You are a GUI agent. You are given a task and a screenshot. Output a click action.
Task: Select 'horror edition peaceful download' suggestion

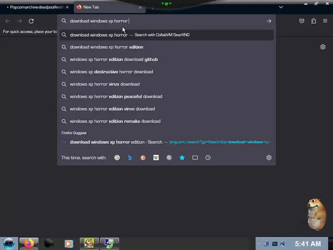click(166, 96)
